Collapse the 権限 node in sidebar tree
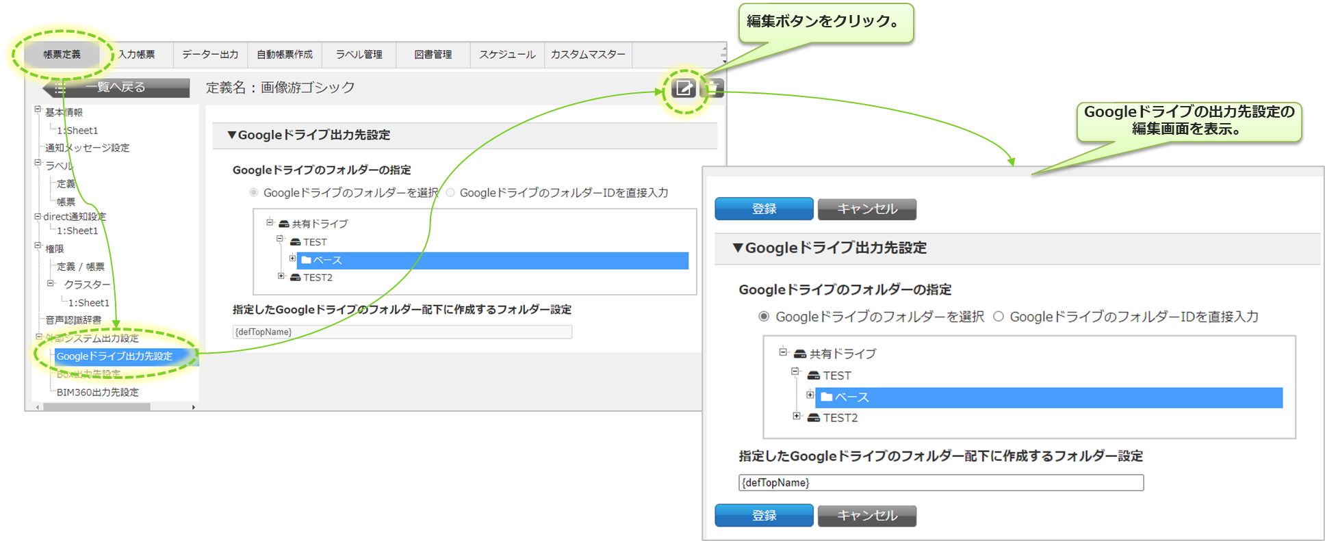This screenshot has height=541, width=1325. point(38,246)
